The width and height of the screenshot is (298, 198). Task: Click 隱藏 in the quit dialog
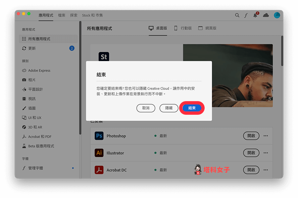(x=169, y=108)
